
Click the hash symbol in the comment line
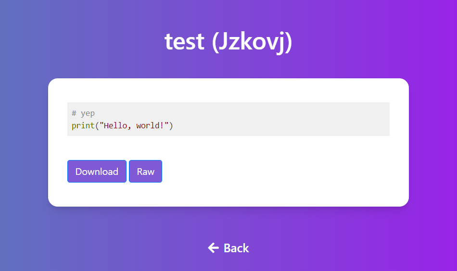(x=74, y=113)
